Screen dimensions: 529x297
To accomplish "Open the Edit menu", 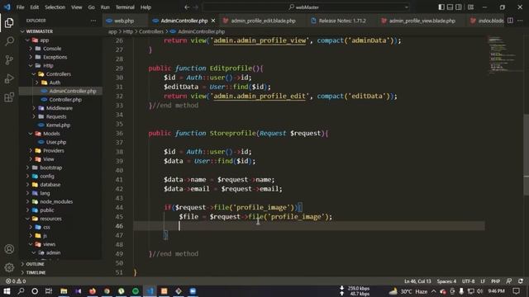I will pyautogui.click(x=34, y=7).
